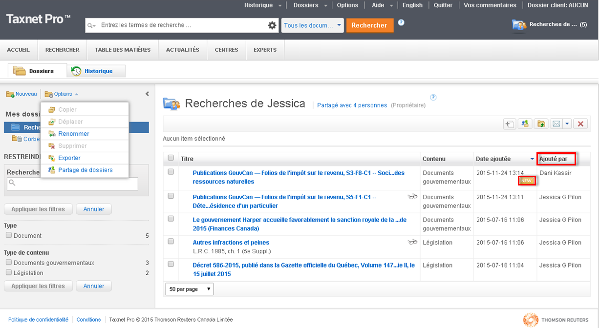
Task: Click the add-to-folder plus icon
Action: (510, 124)
